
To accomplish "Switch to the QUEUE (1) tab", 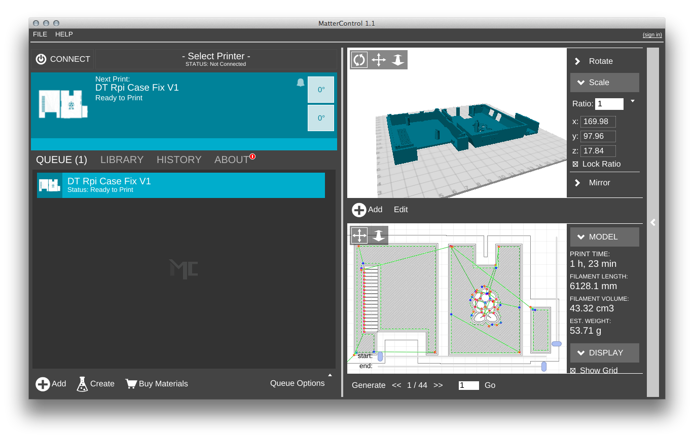I will pyautogui.click(x=61, y=160).
